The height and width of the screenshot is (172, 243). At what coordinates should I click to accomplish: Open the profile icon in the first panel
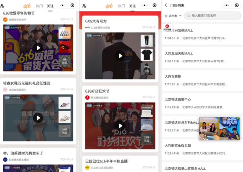(x=2, y=6)
